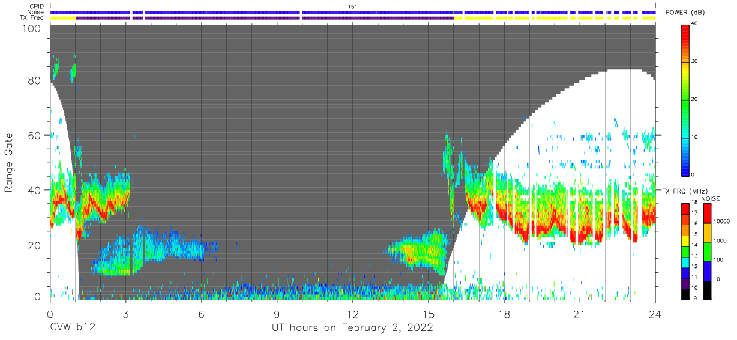Screen dimensions: 737x340
Task: Click the purple TX Freq indicator strip
Action: [265, 18]
